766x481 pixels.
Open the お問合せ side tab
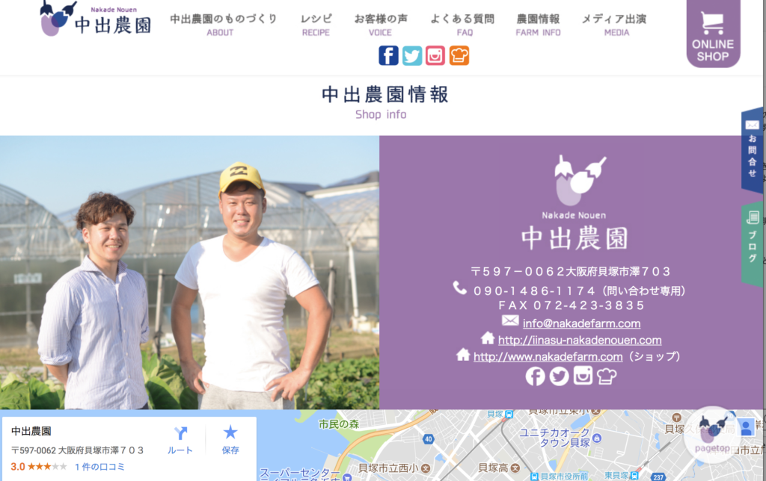753,150
